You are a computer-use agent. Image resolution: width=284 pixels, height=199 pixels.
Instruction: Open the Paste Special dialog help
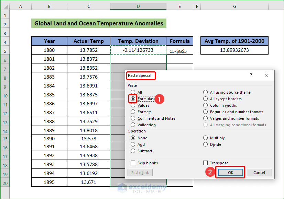tap(251, 75)
